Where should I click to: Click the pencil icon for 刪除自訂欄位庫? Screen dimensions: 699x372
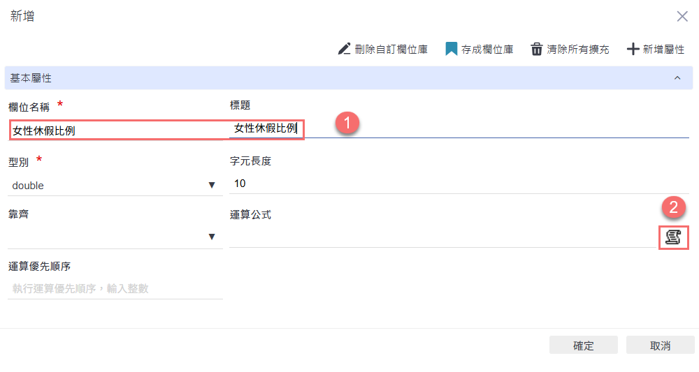click(x=344, y=49)
